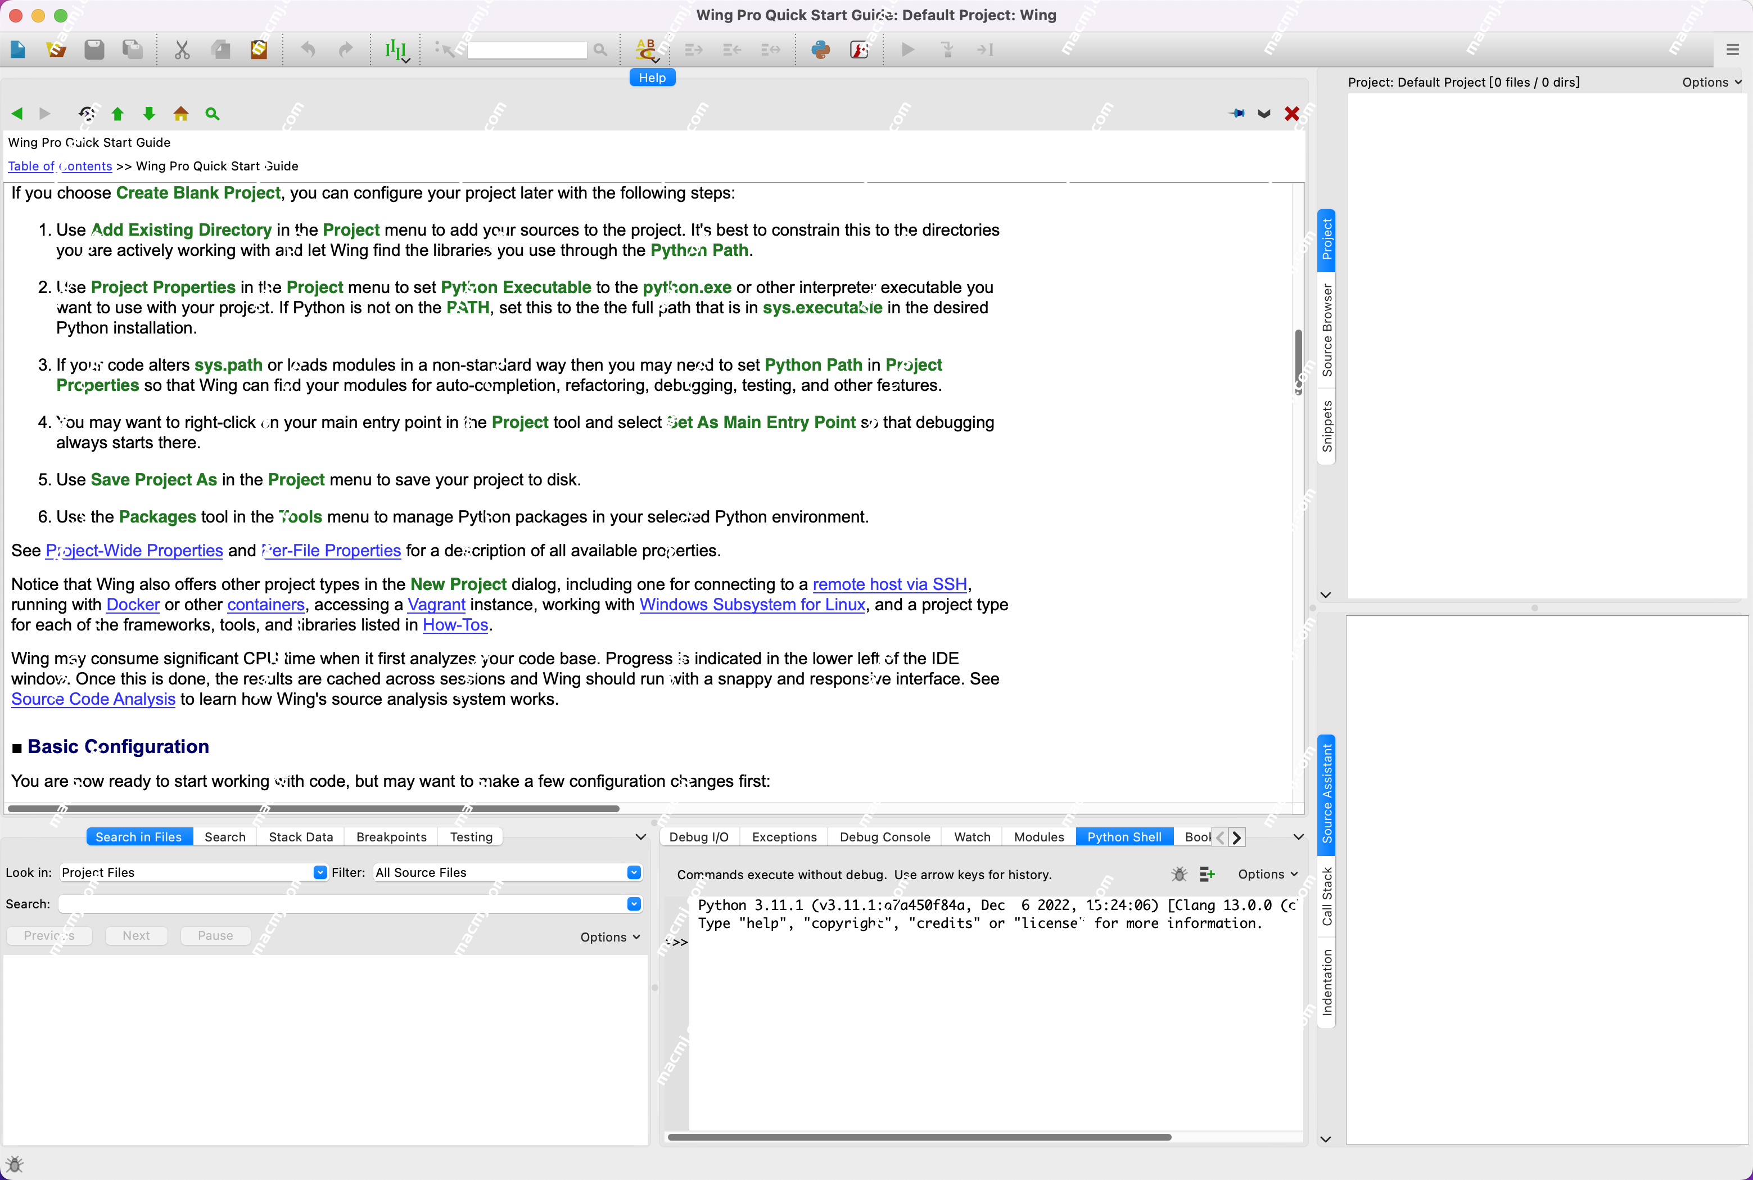The height and width of the screenshot is (1180, 1753).
Task: Open Python Shell Options menu
Action: click(x=1268, y=873)
